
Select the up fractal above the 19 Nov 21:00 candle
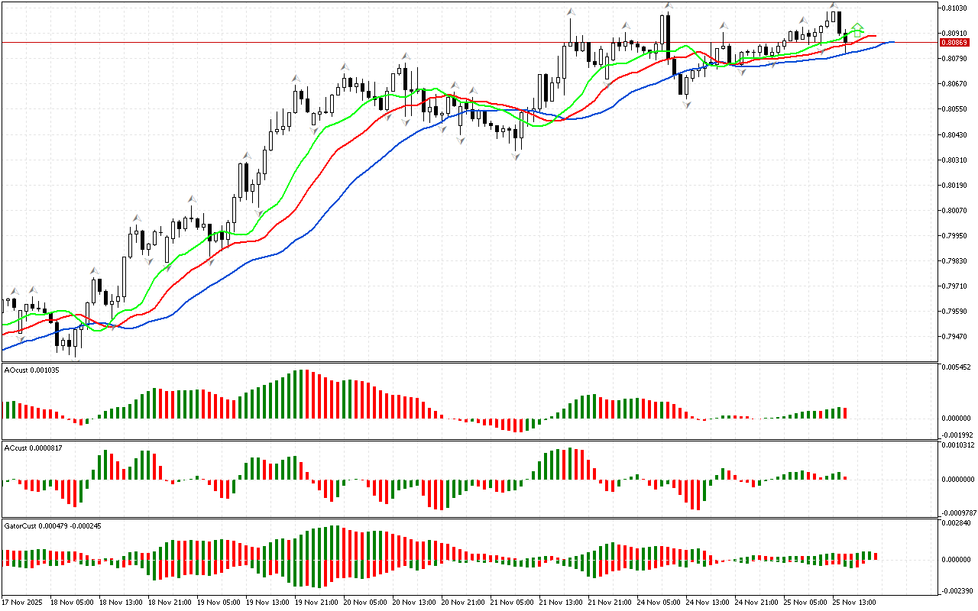pyautogui.click(x=296, y=78)
